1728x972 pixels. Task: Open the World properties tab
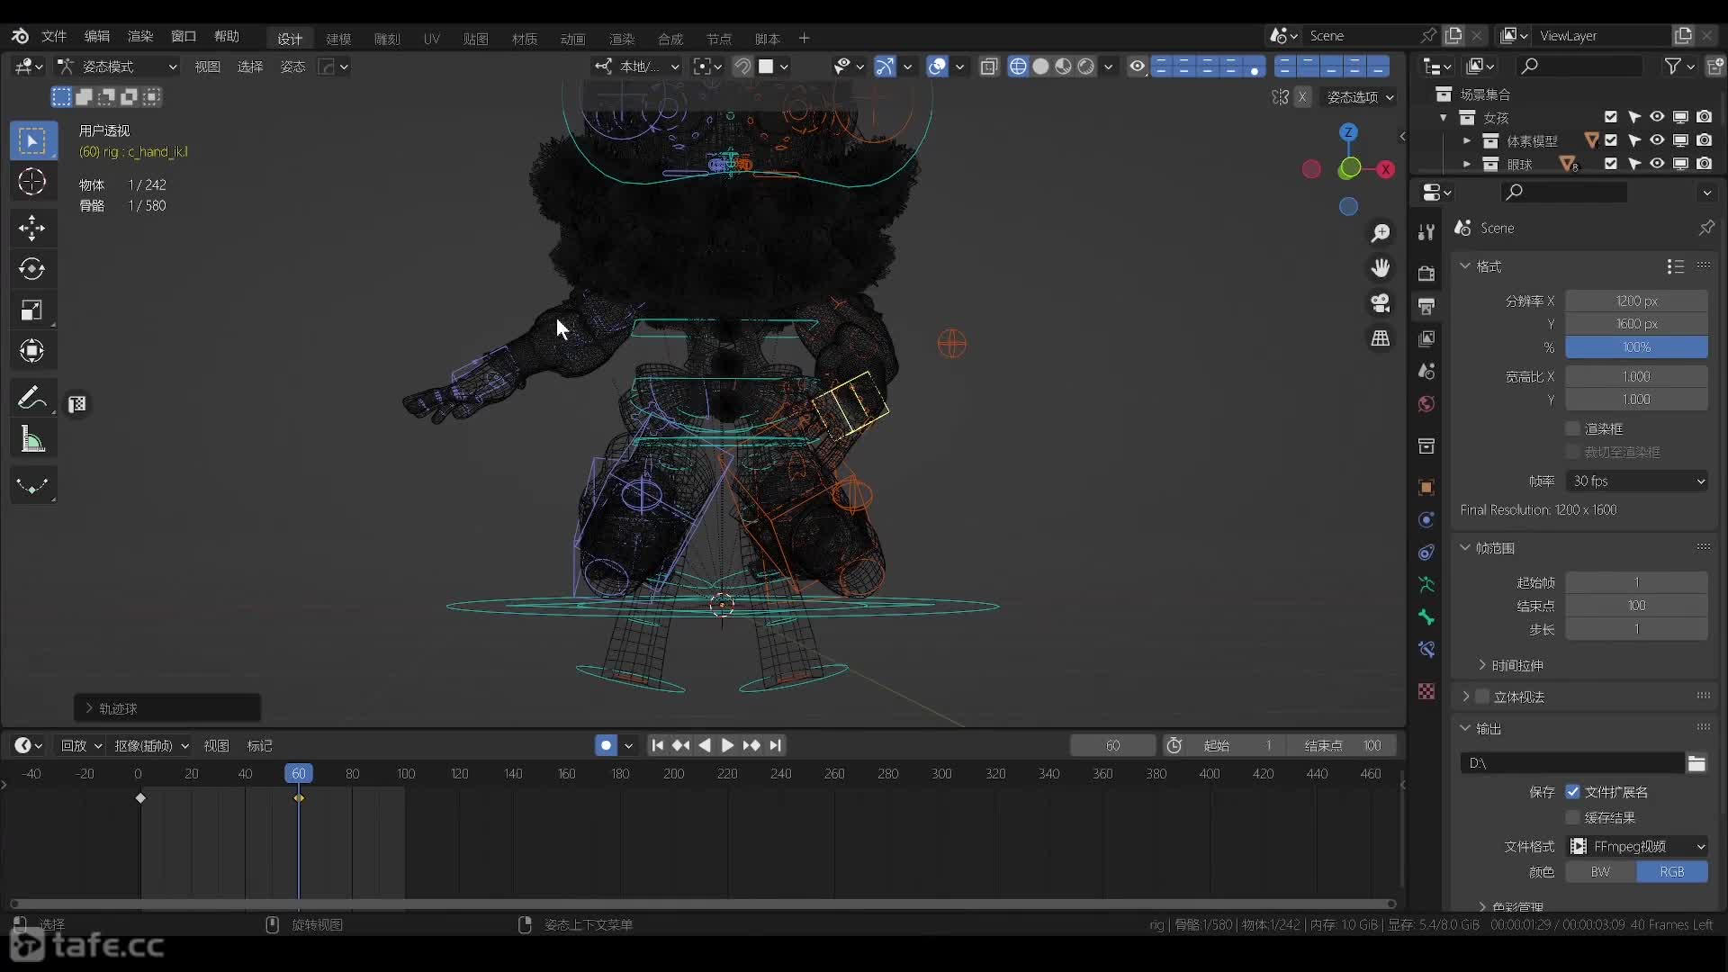pyautogui.click(x=1426, y=404)
